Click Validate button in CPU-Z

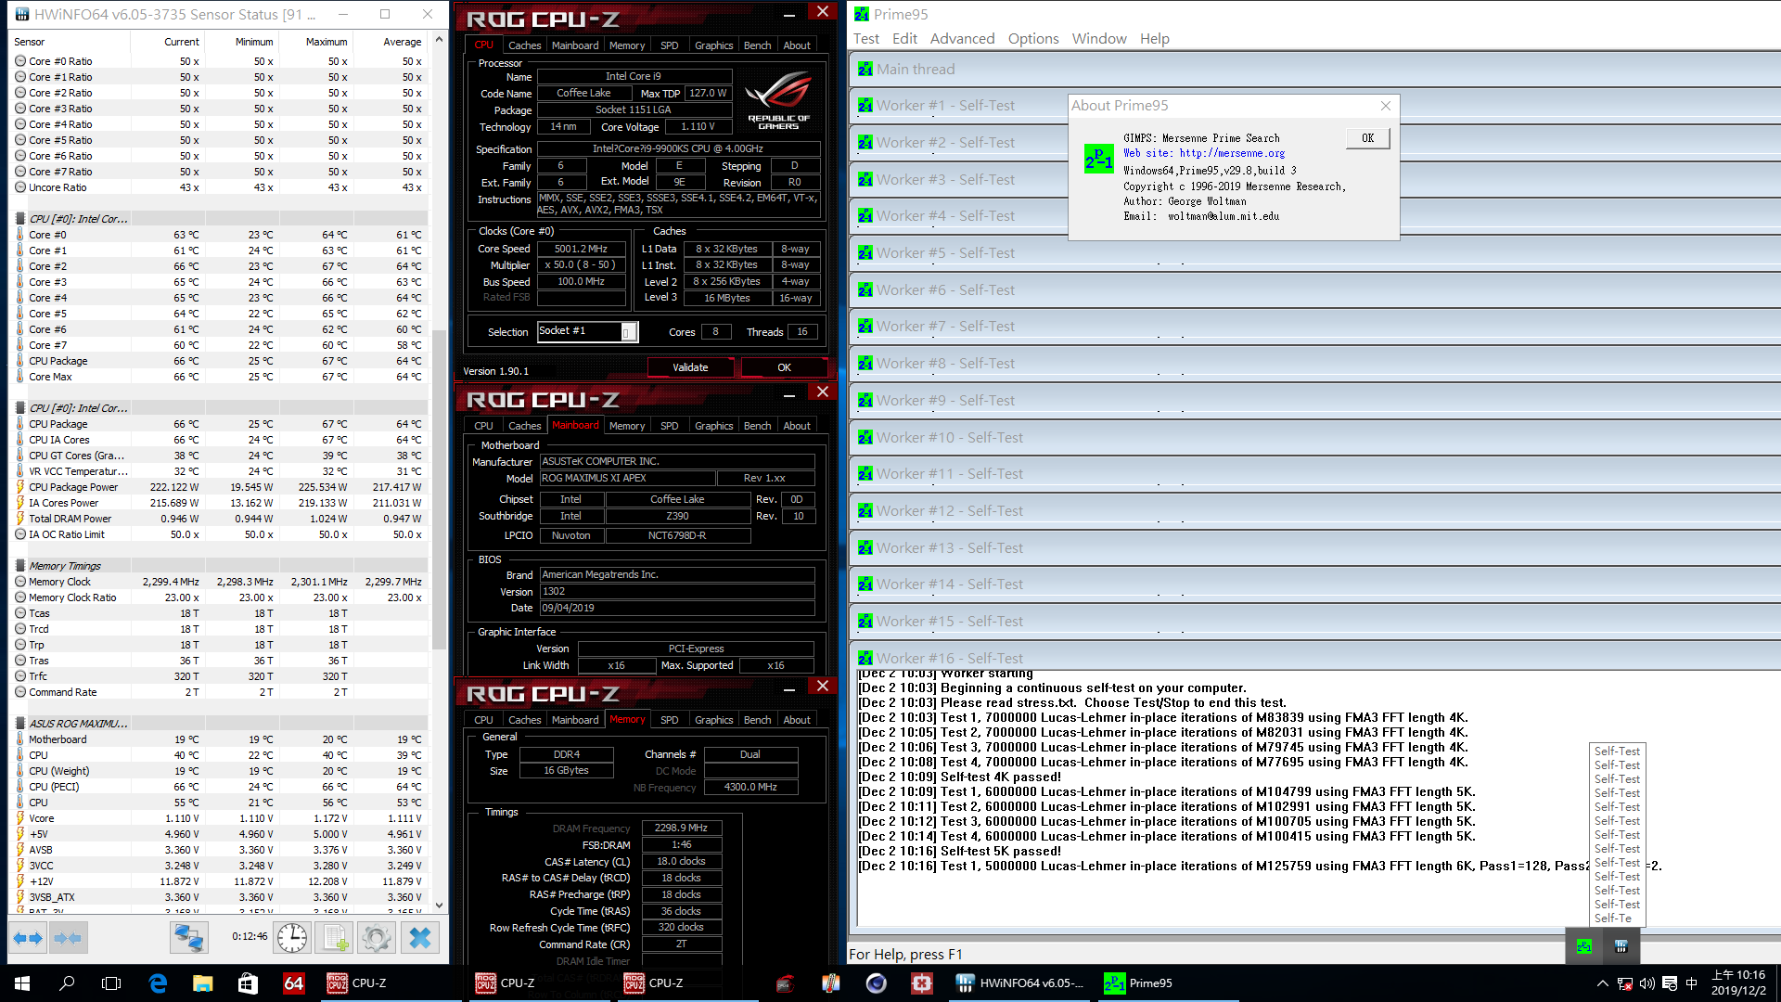pyautogui.click(x=690, y=367)
